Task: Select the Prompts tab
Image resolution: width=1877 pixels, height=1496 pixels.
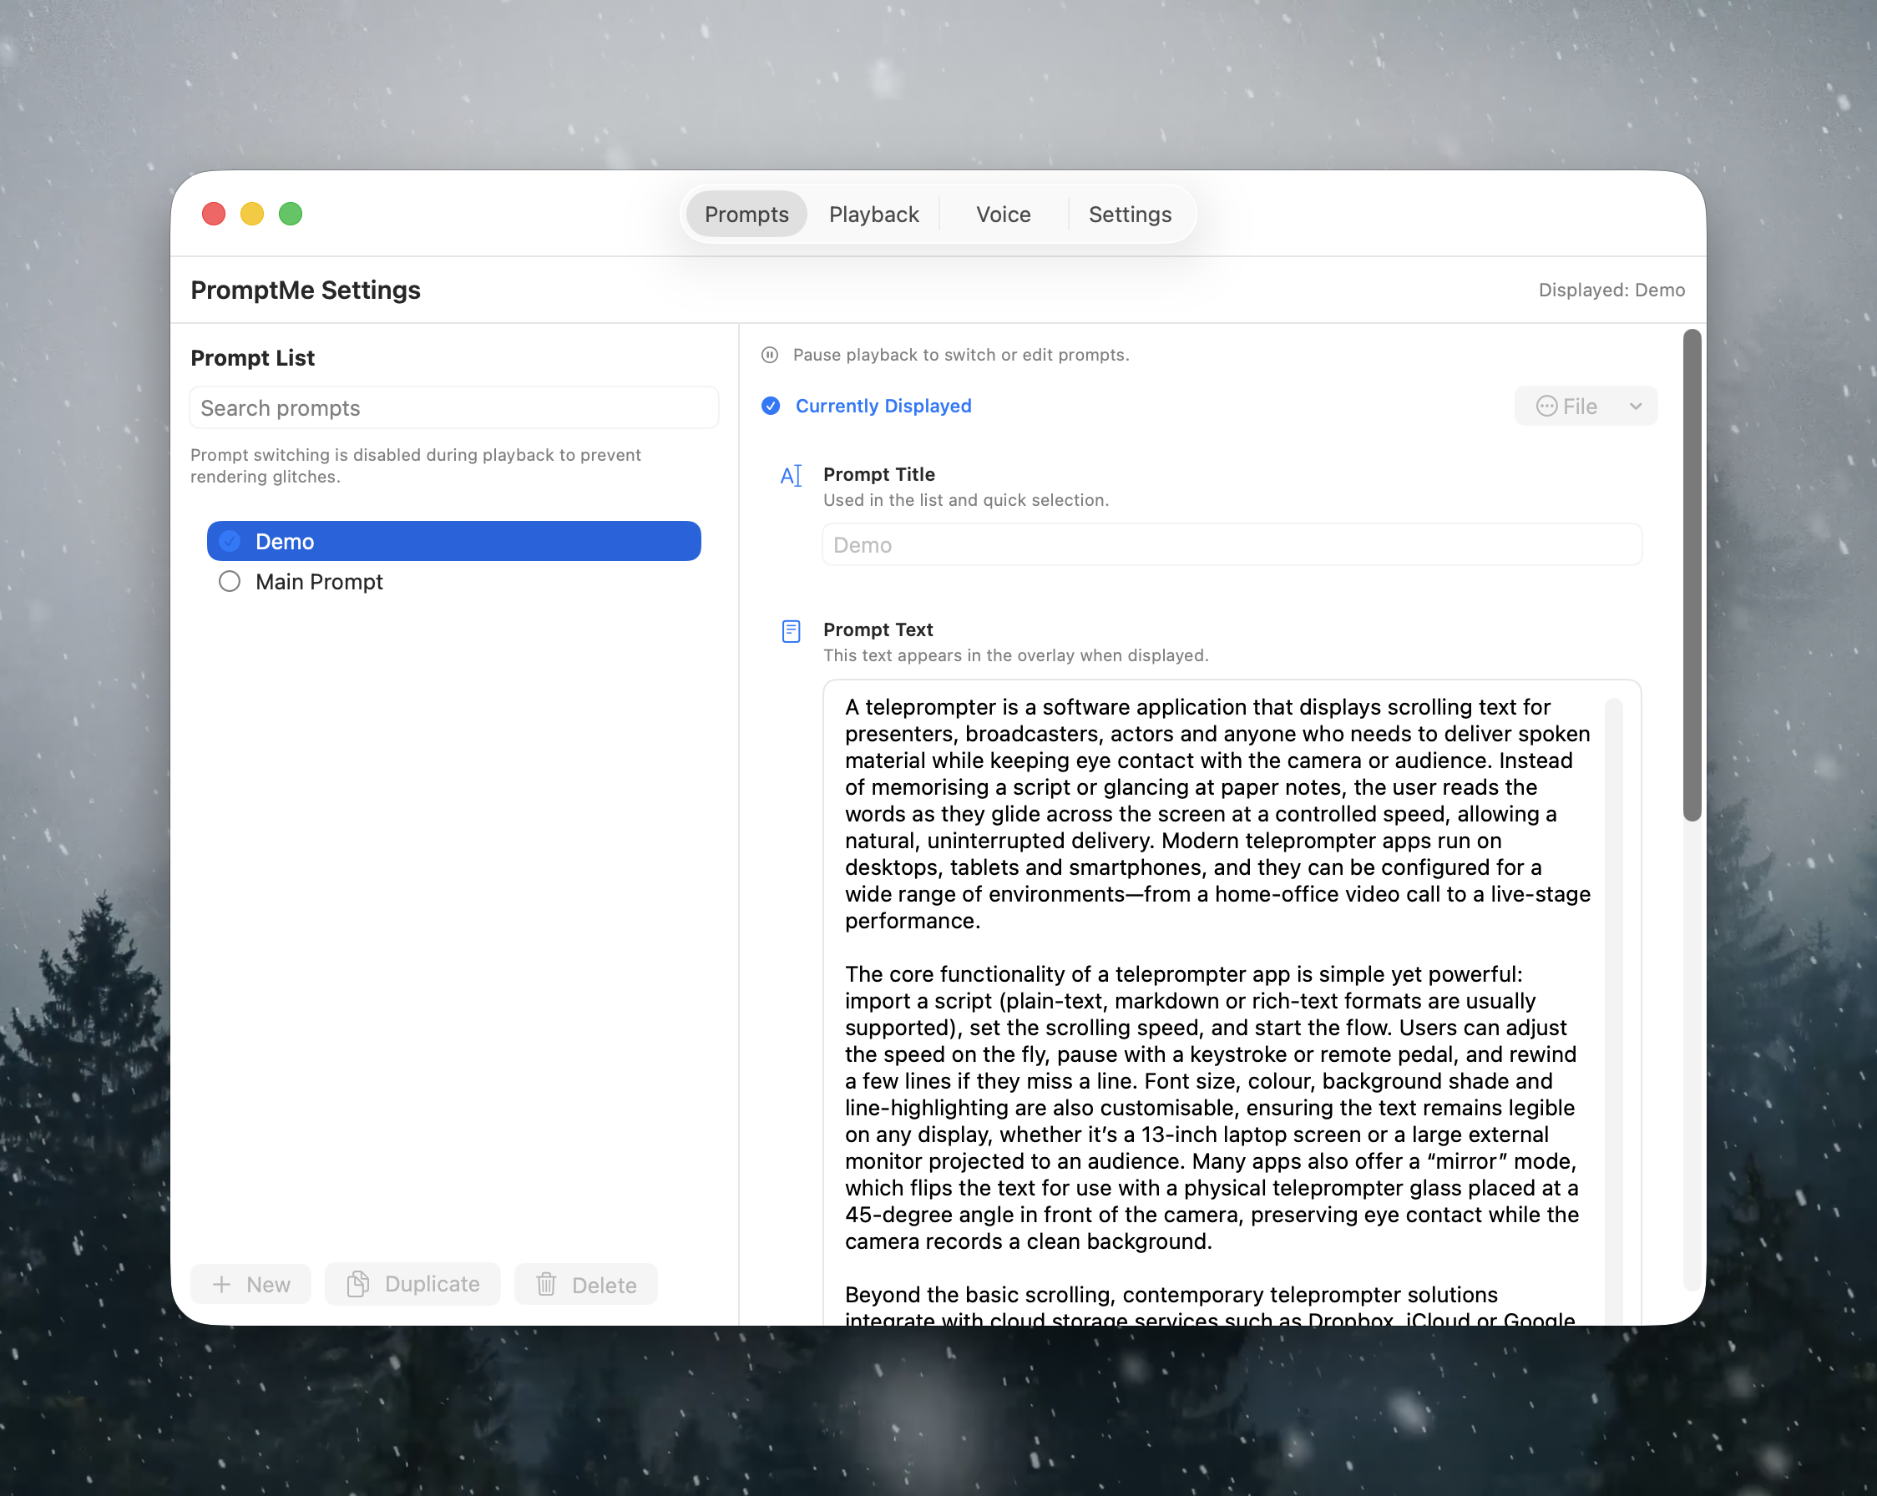Action: pos(746,214)
